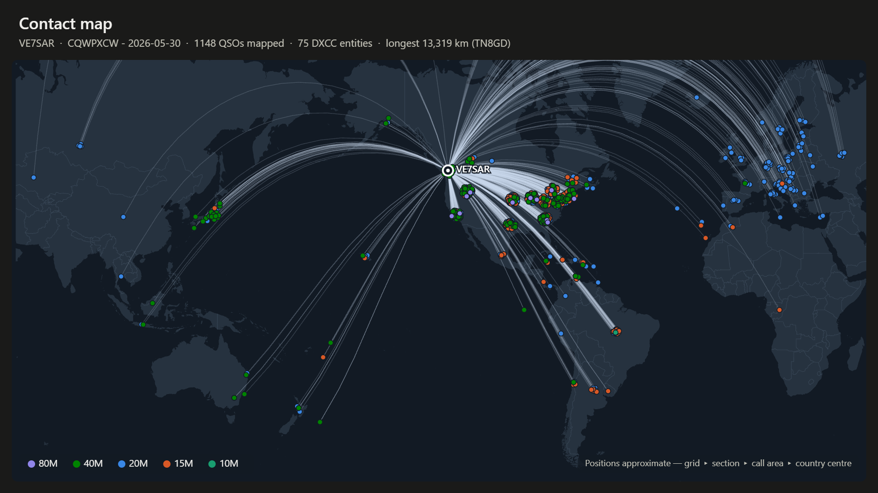Click the orange marker at Canary Islands
The image size is (878, 493).
pyautogui.click(x=705, y=238)
